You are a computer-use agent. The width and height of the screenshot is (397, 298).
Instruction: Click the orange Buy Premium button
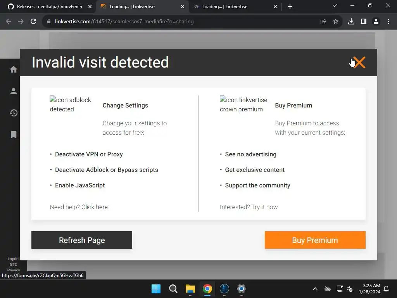click(x=315, y=240)
